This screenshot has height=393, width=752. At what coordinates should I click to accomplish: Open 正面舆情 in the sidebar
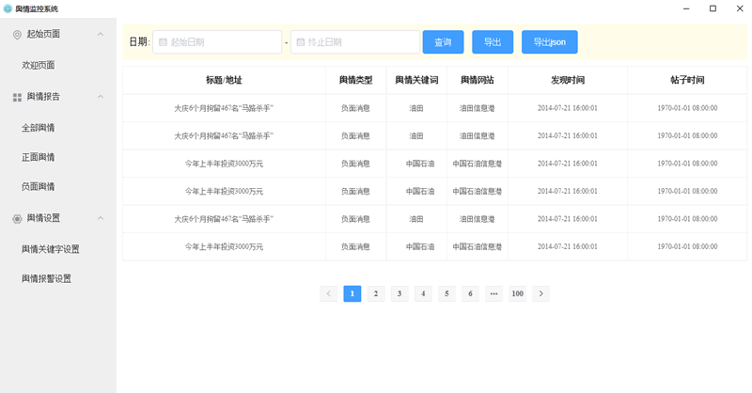(39, 157)
